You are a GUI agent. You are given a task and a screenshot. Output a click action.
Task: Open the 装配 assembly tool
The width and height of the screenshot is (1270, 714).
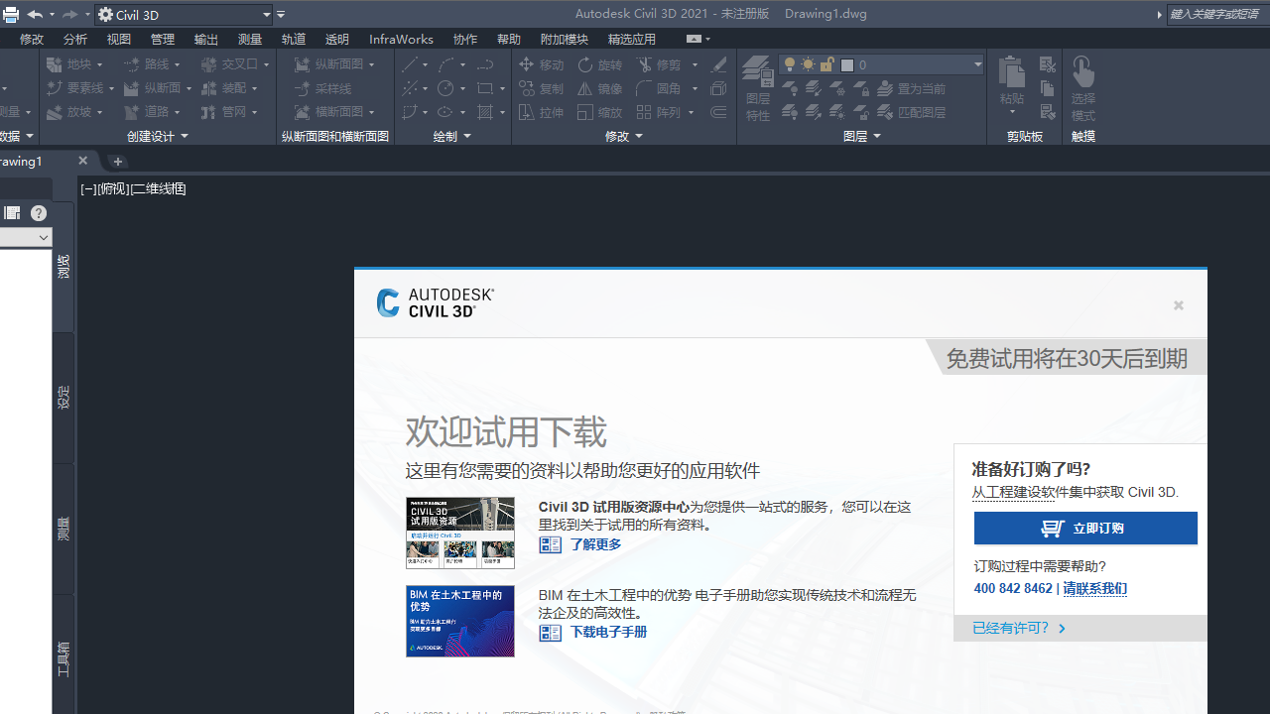229,88
